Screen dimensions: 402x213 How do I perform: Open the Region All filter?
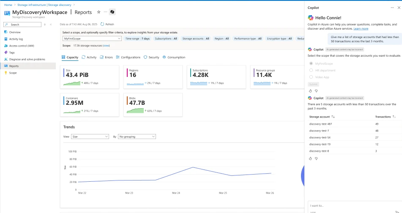pos(222,39)
